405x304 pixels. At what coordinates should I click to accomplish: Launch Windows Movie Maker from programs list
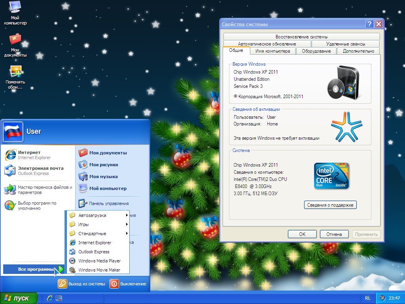98,270
